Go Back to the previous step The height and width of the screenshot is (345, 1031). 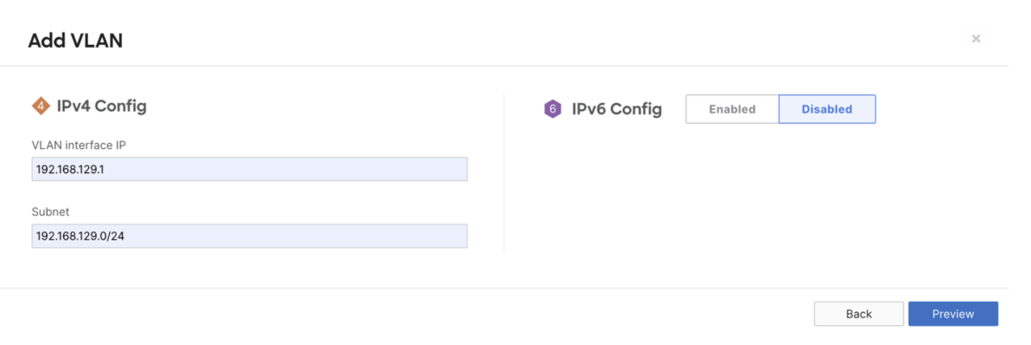pyautogui.click(x=859, y=314)
